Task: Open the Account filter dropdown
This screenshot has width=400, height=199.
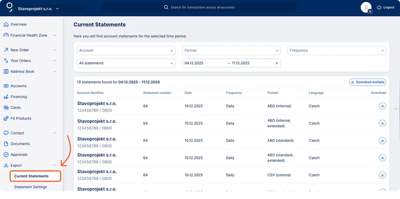Action: pyautogui.click(x=126, y=50)
